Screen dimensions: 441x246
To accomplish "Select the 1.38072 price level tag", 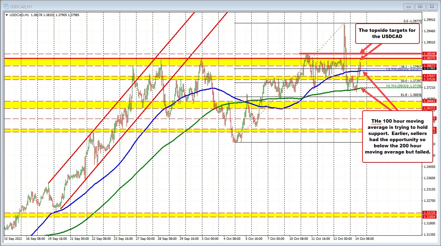I will [429, 65].
